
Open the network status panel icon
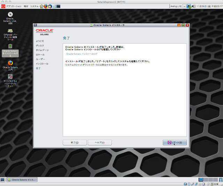(x=189, y=6)
